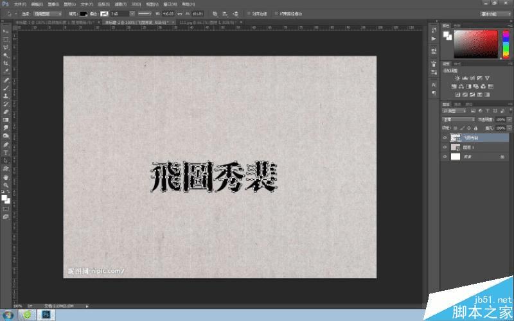The width and height of the screenshot is (514, 321).
Task: Open the 文字(Y) menu
Action: click(x=87, y=4)
